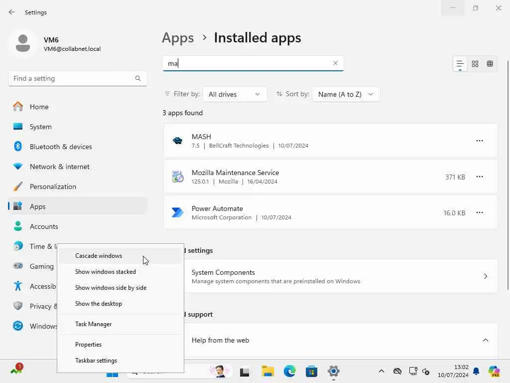Screen dimensions: 510x383
Task: Switch to grid view layout
Action: (x=475, y=64)
